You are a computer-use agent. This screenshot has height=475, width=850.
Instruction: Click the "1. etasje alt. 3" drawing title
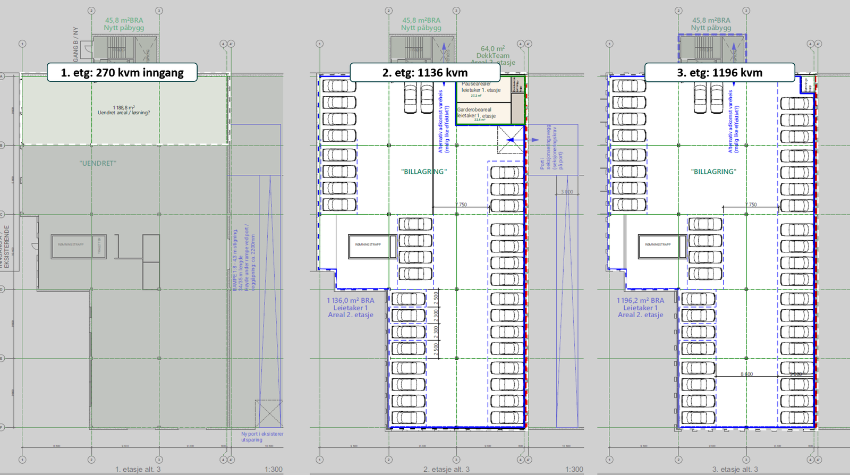coord(138,469)
